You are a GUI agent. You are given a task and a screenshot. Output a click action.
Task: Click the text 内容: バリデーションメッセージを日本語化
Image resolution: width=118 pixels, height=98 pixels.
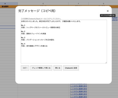pos(38,40)
